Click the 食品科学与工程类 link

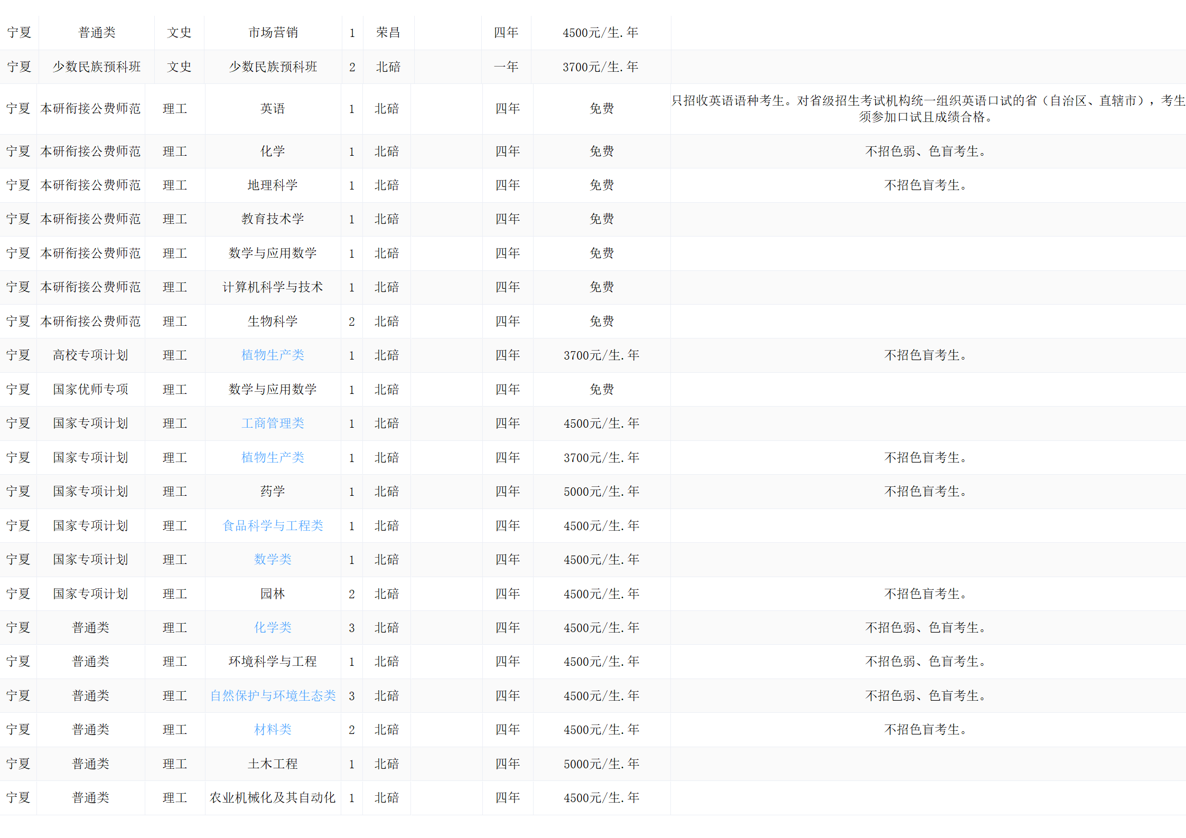[x=273, y=526]
